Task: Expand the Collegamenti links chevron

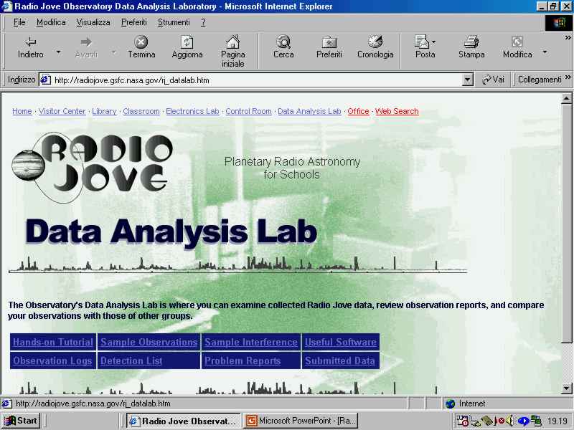Action: 568,78
